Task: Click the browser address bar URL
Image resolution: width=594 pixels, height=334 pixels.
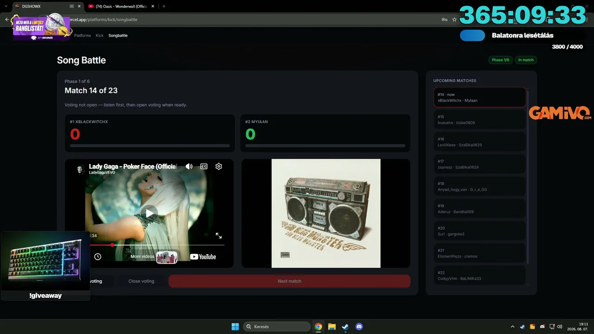Action: (x=103, y=19)
